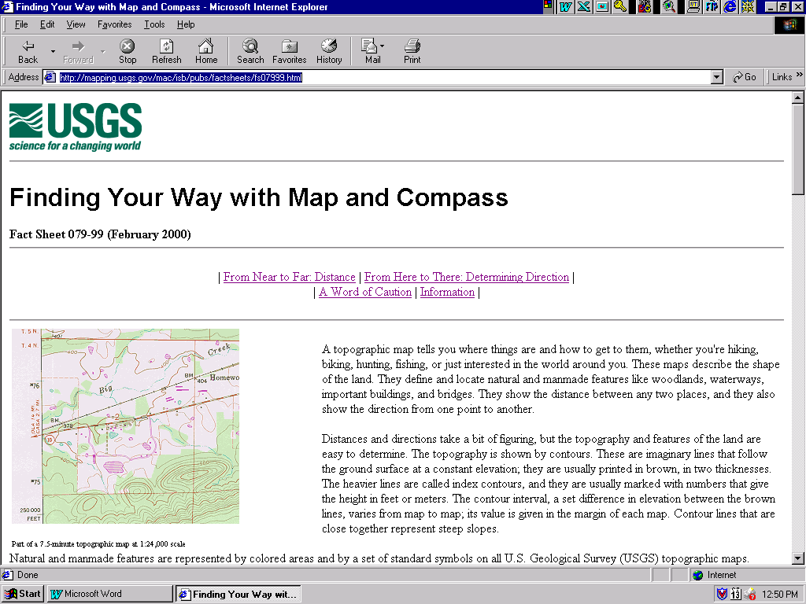Open the File menu
Image resolution: width=806 pixels, height=604 pixels.
21,24
